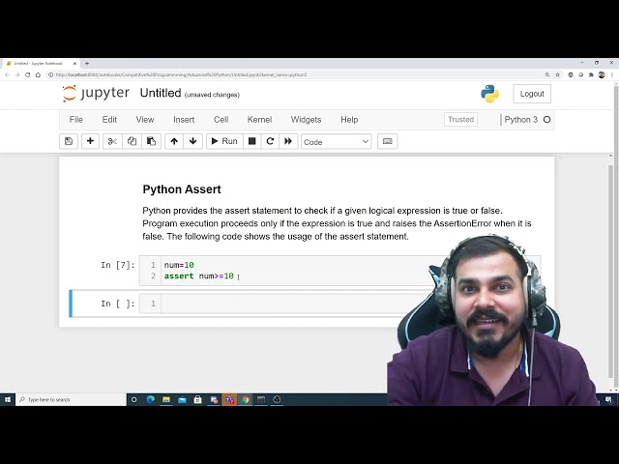Bookmark this page with star icon

pyautogui.click(x=557, y=74)
